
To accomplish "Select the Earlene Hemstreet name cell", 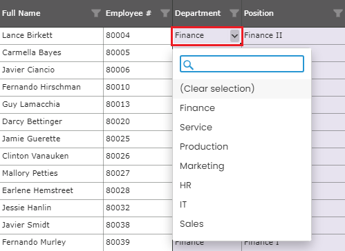I will pos(52,191).
